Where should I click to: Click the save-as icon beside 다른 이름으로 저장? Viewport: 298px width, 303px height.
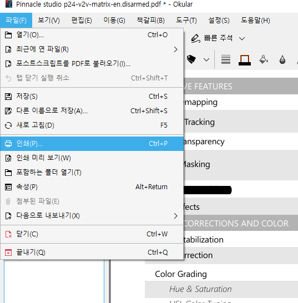coord(8,111)
